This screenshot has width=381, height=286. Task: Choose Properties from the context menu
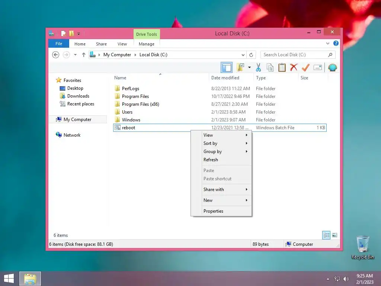[221, 211]
